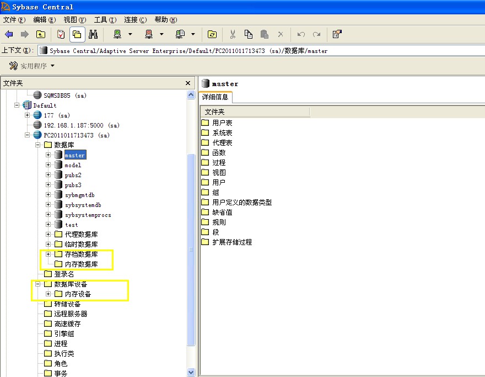Select the test database in tree
The height and width of the screenshot is (377, 485).
[71, 225]
